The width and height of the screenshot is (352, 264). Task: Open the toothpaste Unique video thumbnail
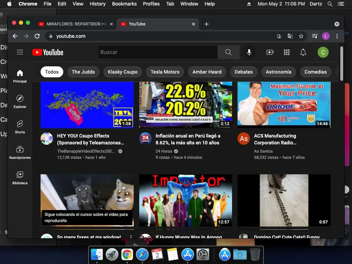coord(284,105)
